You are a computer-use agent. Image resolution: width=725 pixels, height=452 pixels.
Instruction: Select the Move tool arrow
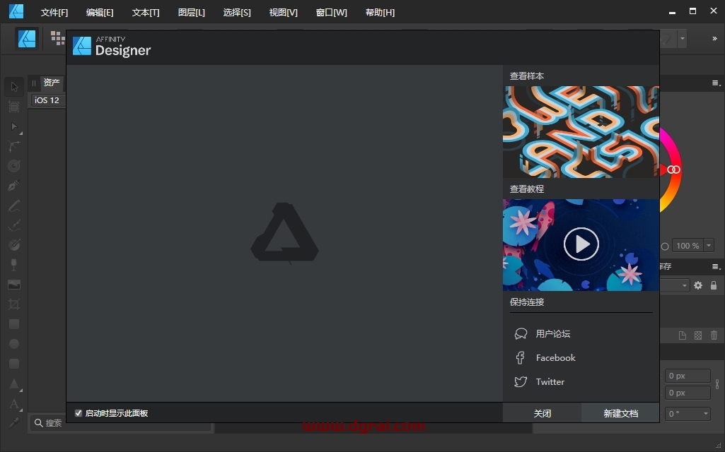point(14,87)
